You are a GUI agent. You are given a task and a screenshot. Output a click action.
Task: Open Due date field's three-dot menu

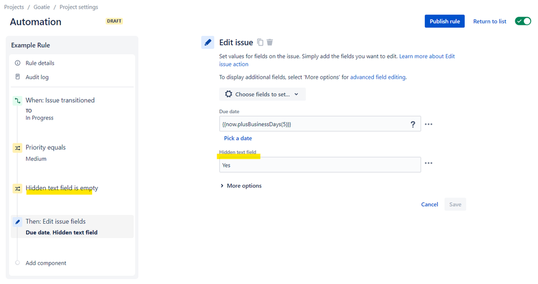click(429, 124)
